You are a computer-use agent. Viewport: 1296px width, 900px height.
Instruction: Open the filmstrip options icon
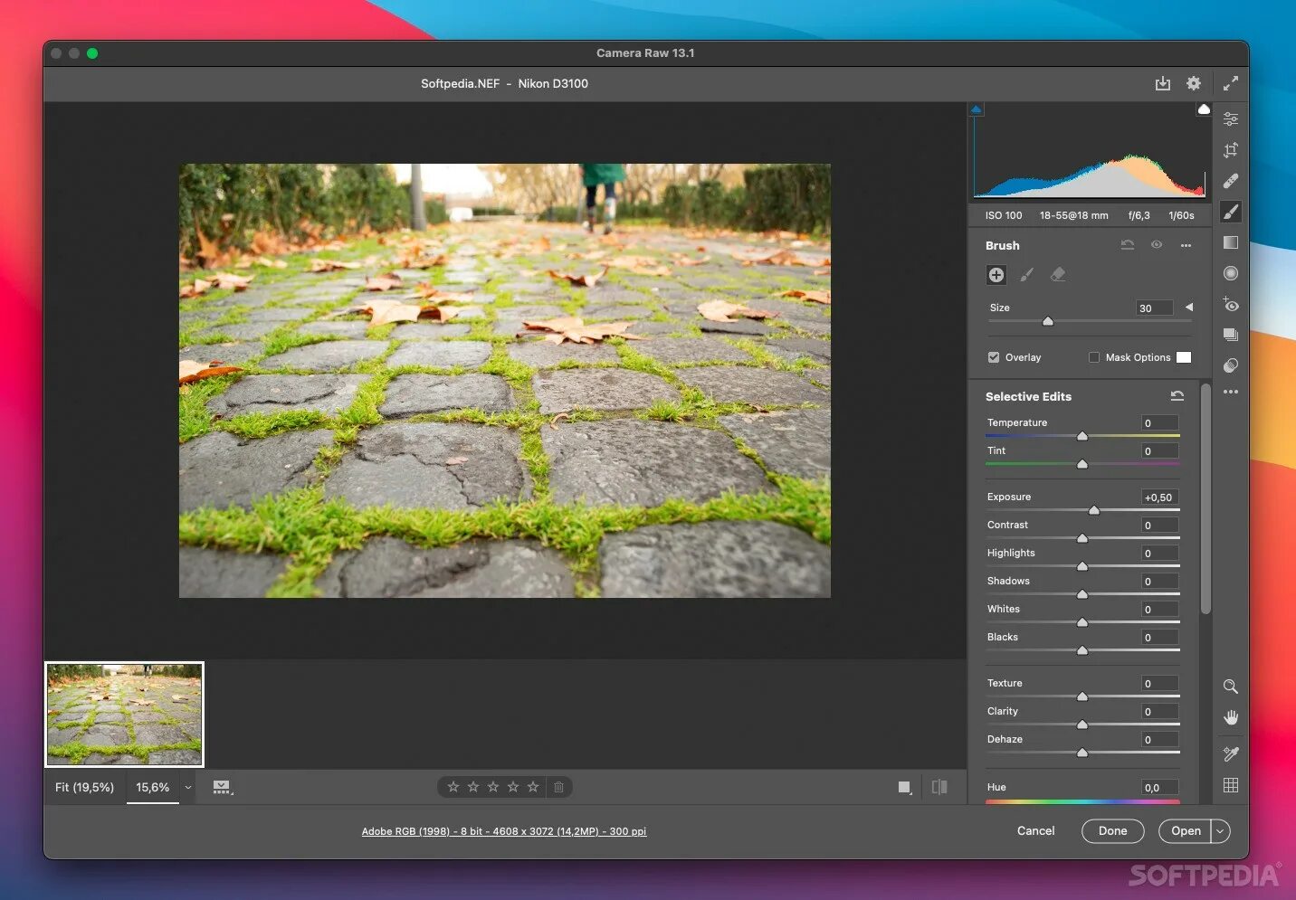point(222,788)
